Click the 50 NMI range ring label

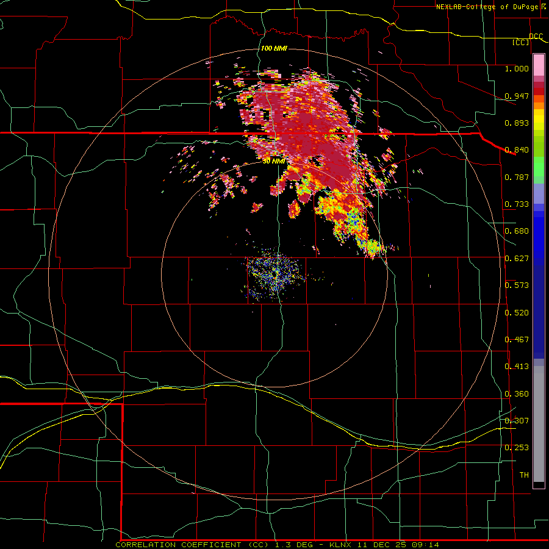tap(274, 161)
